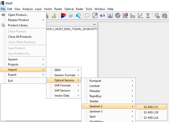Expand the Sentinel-3 submenu
The image size is (169, 122).
click(x=108, y=111)
